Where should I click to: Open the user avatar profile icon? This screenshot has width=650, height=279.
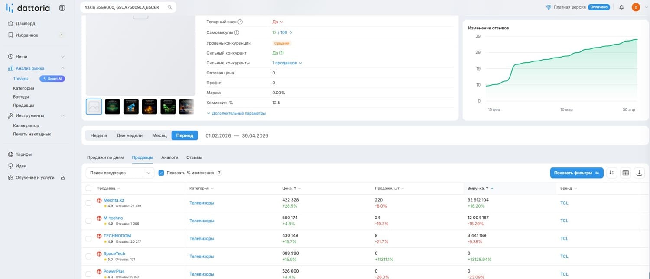click(x=636, y=7)
